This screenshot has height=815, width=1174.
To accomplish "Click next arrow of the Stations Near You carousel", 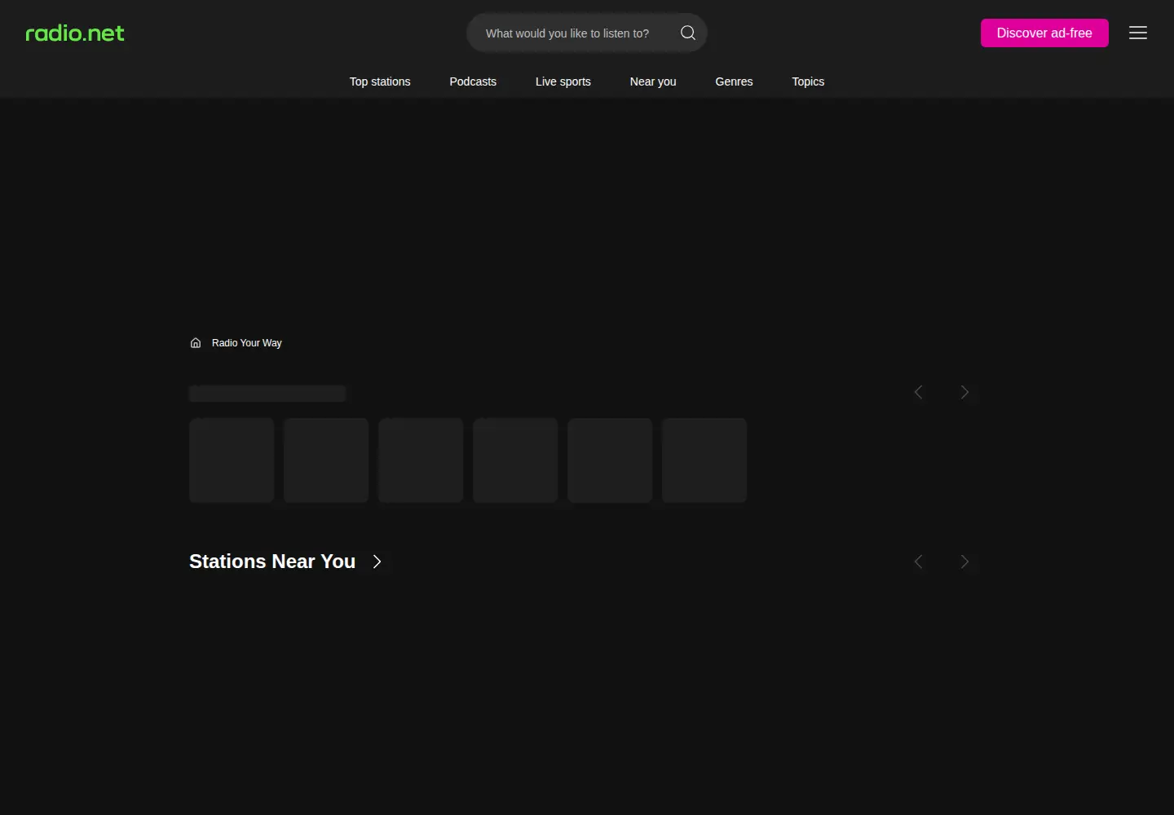I will click(x=964, y=562).
